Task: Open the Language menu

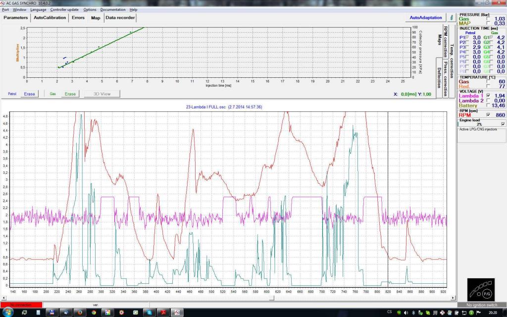Action: click(38, 9)
